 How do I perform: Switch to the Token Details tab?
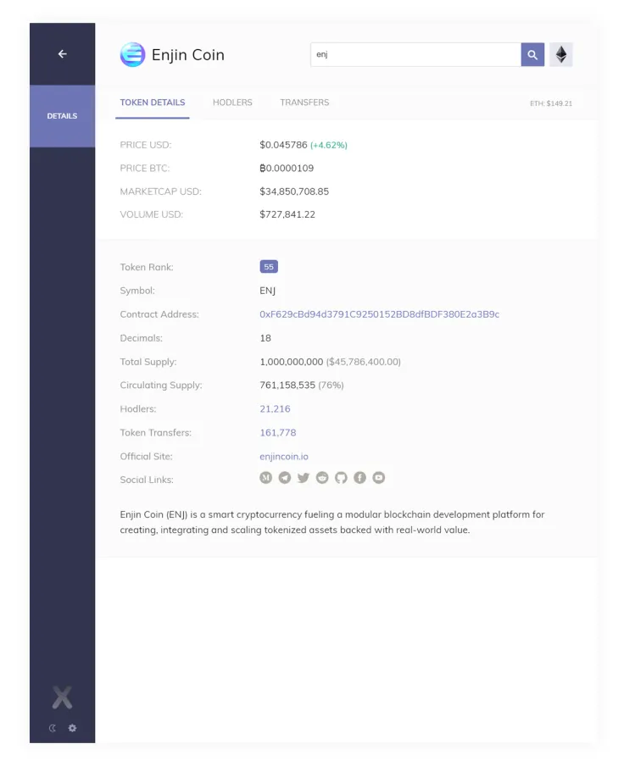[x=153, y=103]
